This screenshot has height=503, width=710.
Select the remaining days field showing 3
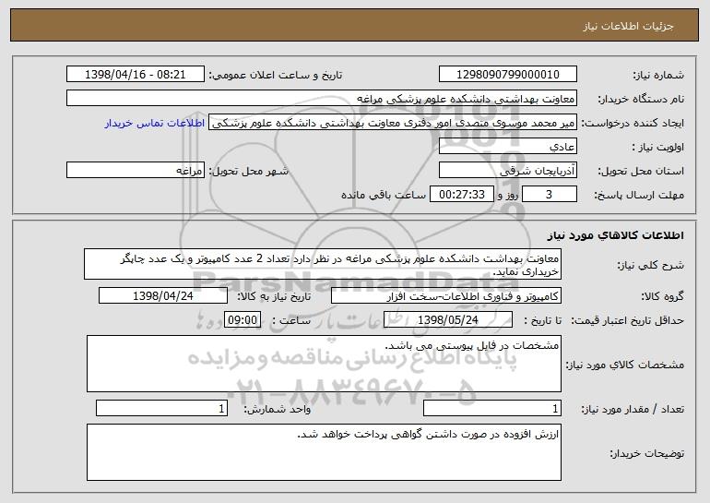tap(550, 195)
